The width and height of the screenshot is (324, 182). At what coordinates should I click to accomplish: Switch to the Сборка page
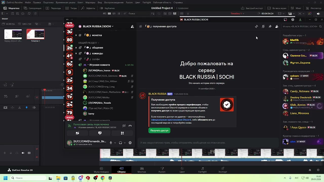pos(121,170)
